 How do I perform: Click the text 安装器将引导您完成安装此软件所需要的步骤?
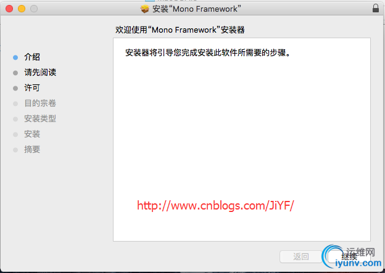(208, 53)
